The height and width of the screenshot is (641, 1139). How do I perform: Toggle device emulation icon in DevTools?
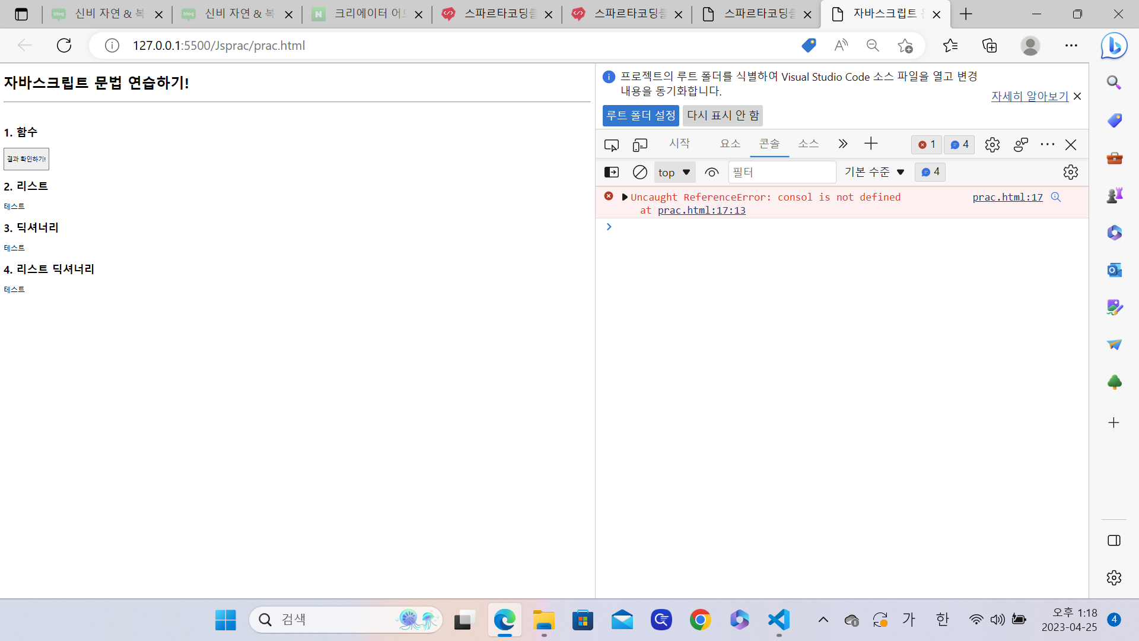[640, 145]
